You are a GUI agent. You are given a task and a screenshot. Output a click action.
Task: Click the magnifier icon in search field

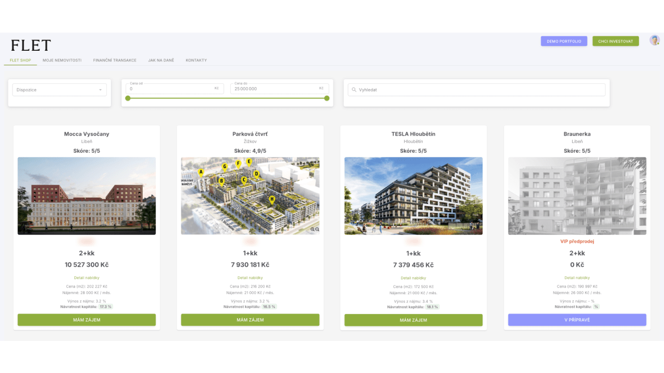coord(354,90)
